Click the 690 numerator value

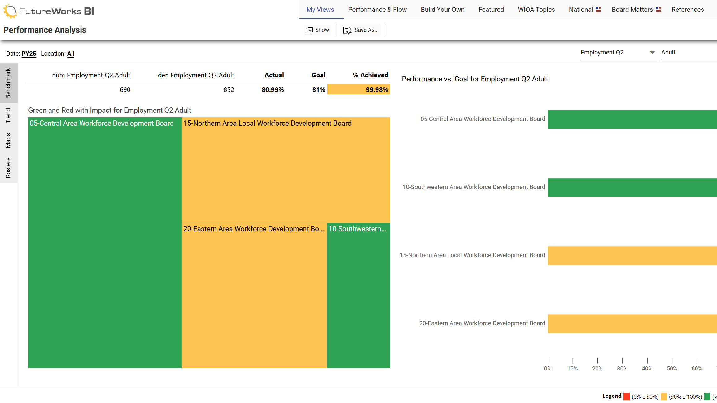(x=125, y=90)
